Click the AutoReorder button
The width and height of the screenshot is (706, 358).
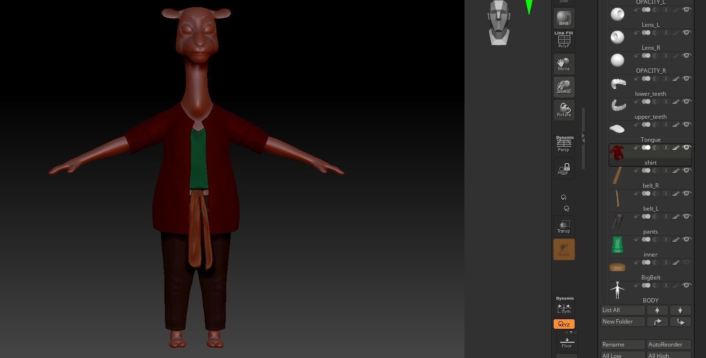(669, 345)
